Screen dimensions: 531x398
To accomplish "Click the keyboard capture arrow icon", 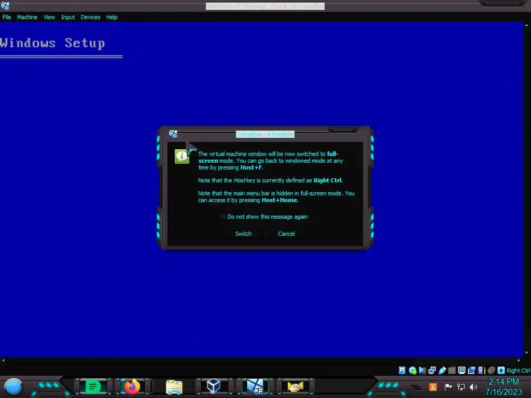I will point(501,370).
